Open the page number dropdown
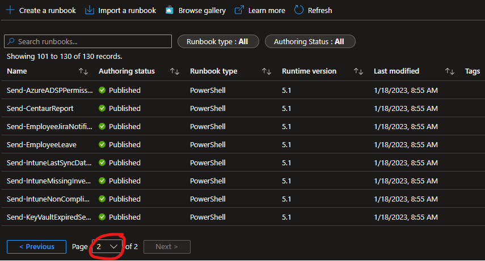 point(107,246)
